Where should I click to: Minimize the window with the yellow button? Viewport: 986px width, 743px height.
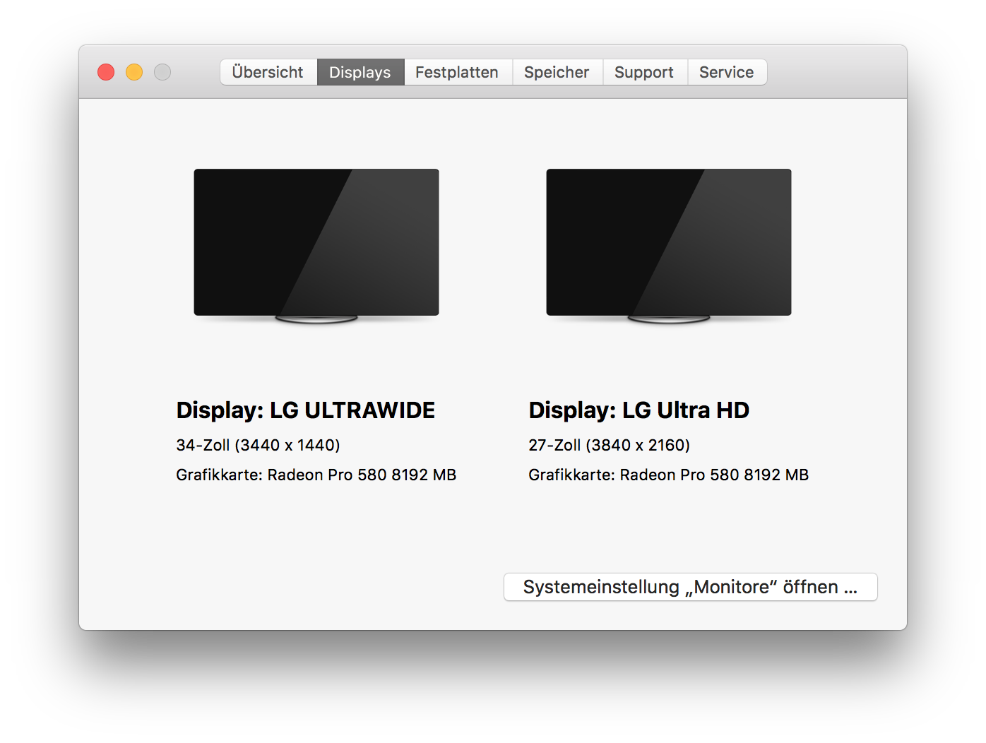pos(134,72)
